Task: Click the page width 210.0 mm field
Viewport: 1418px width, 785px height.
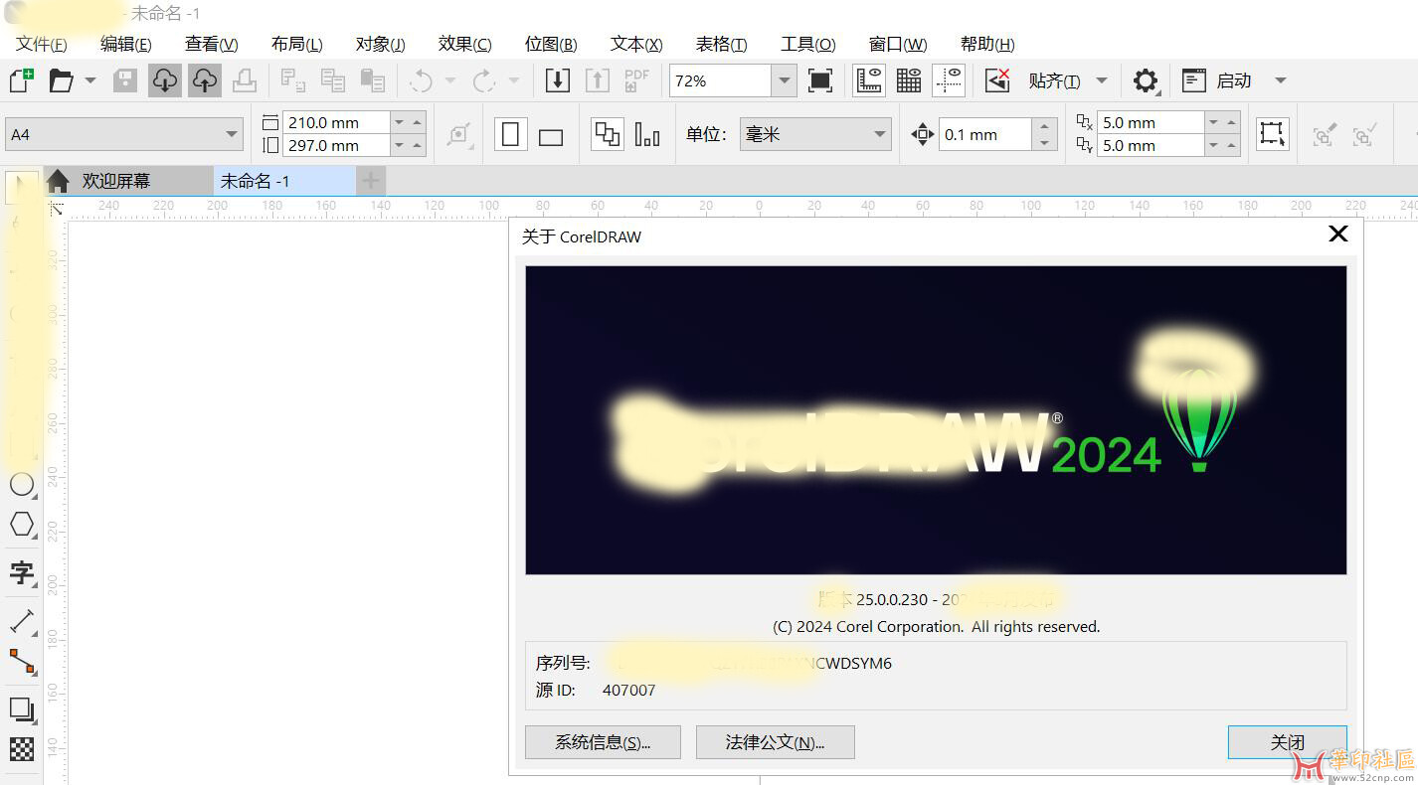Action: pos(335,122)
